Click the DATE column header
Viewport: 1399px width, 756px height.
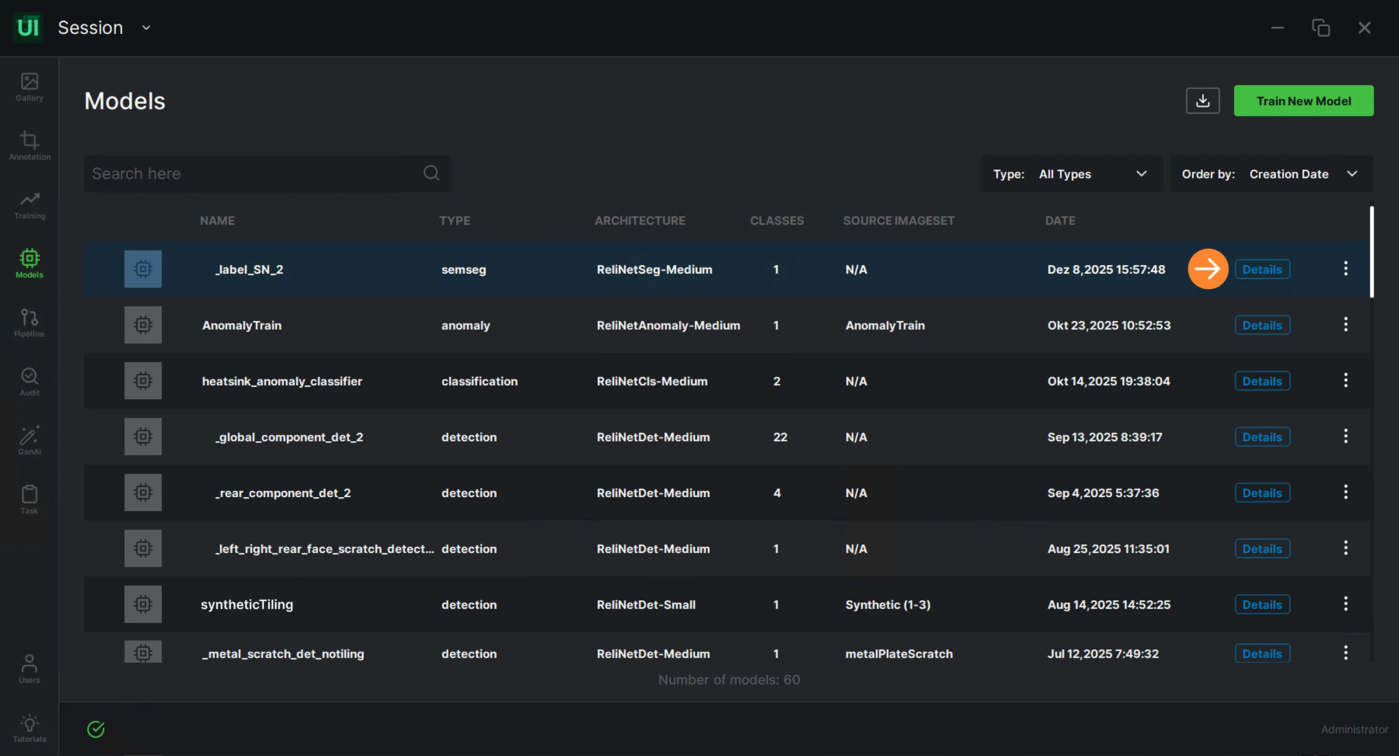point(1060,221)
